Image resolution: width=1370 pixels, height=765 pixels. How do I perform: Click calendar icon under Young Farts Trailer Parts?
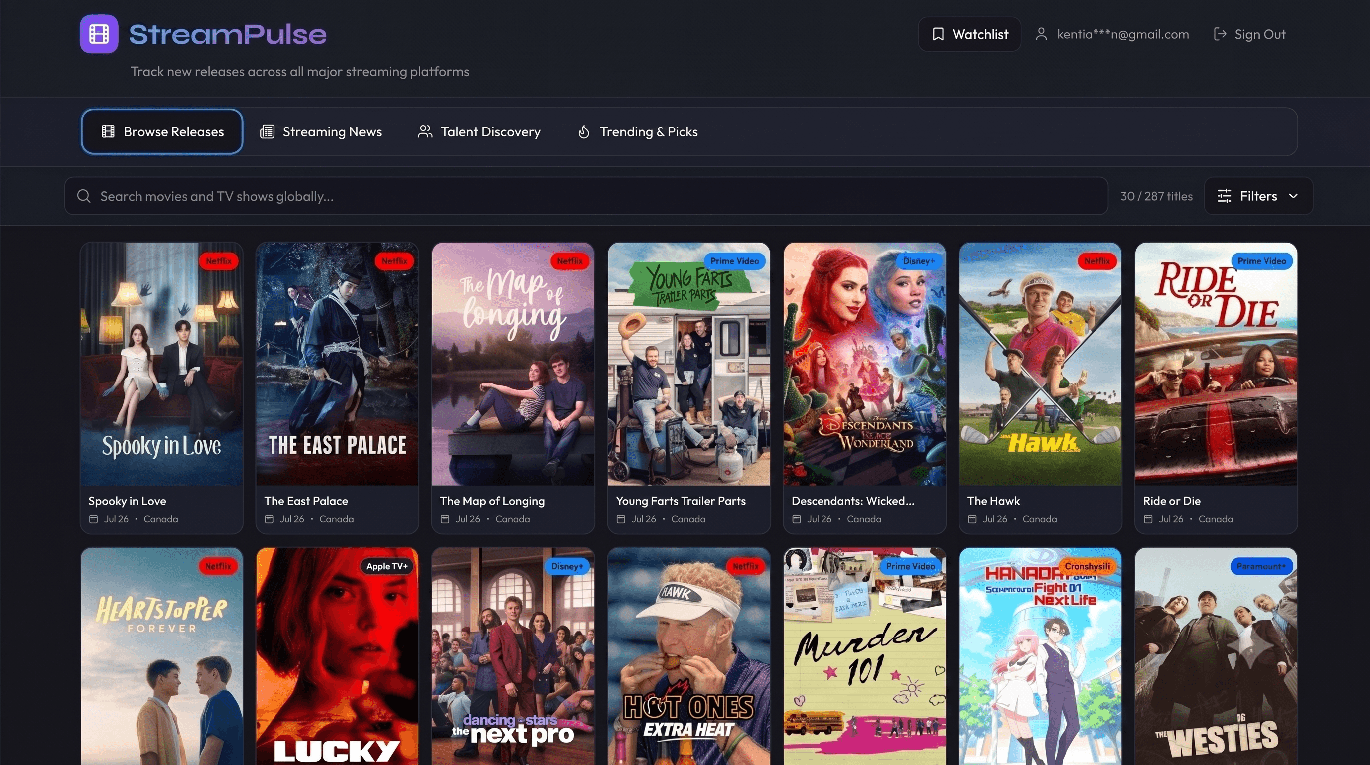[621, 519]
